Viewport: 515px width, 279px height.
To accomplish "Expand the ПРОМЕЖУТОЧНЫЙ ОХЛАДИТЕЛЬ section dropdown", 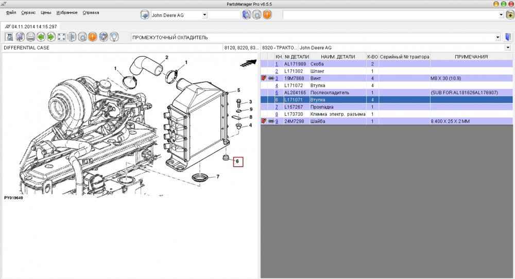I will pyautogui.click(x=497, y=38).
